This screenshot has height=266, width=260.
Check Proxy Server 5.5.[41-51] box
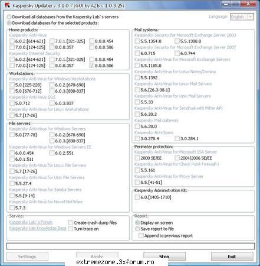tap(137, 183)
